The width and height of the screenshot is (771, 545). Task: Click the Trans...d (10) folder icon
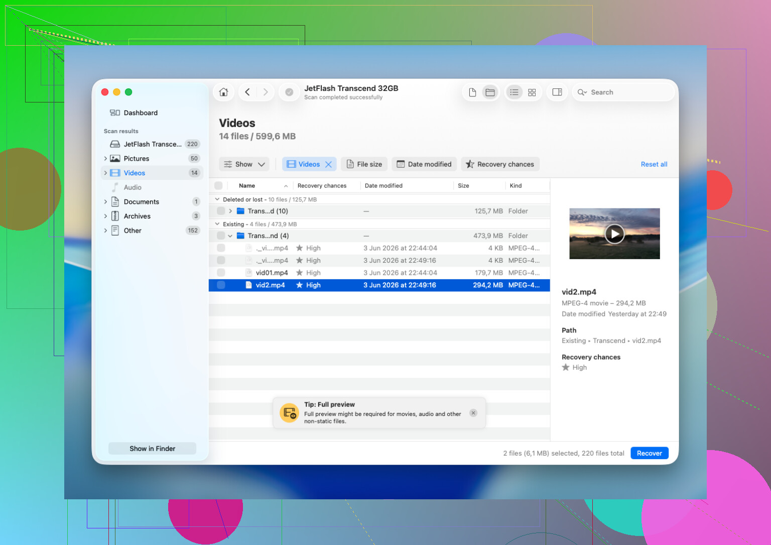click(x=240, y=211)
